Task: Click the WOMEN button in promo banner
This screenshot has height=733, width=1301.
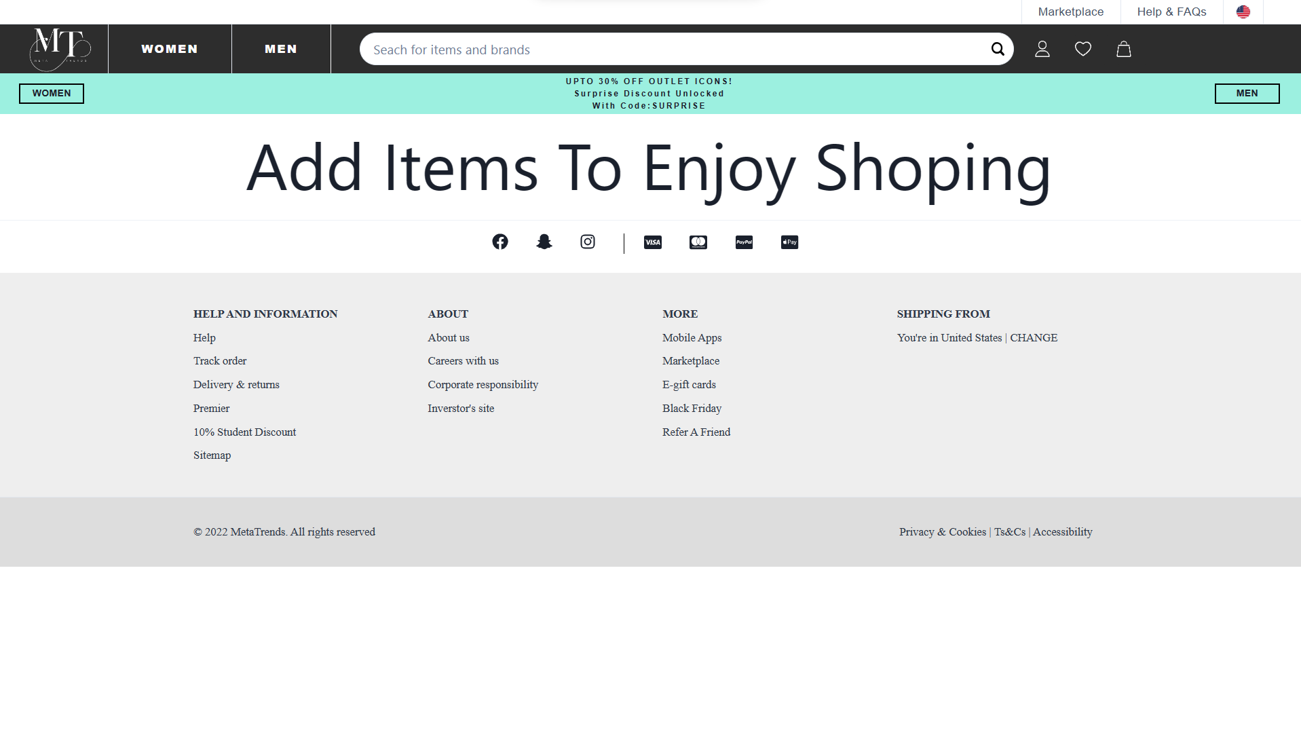Action: click(52, 94)
